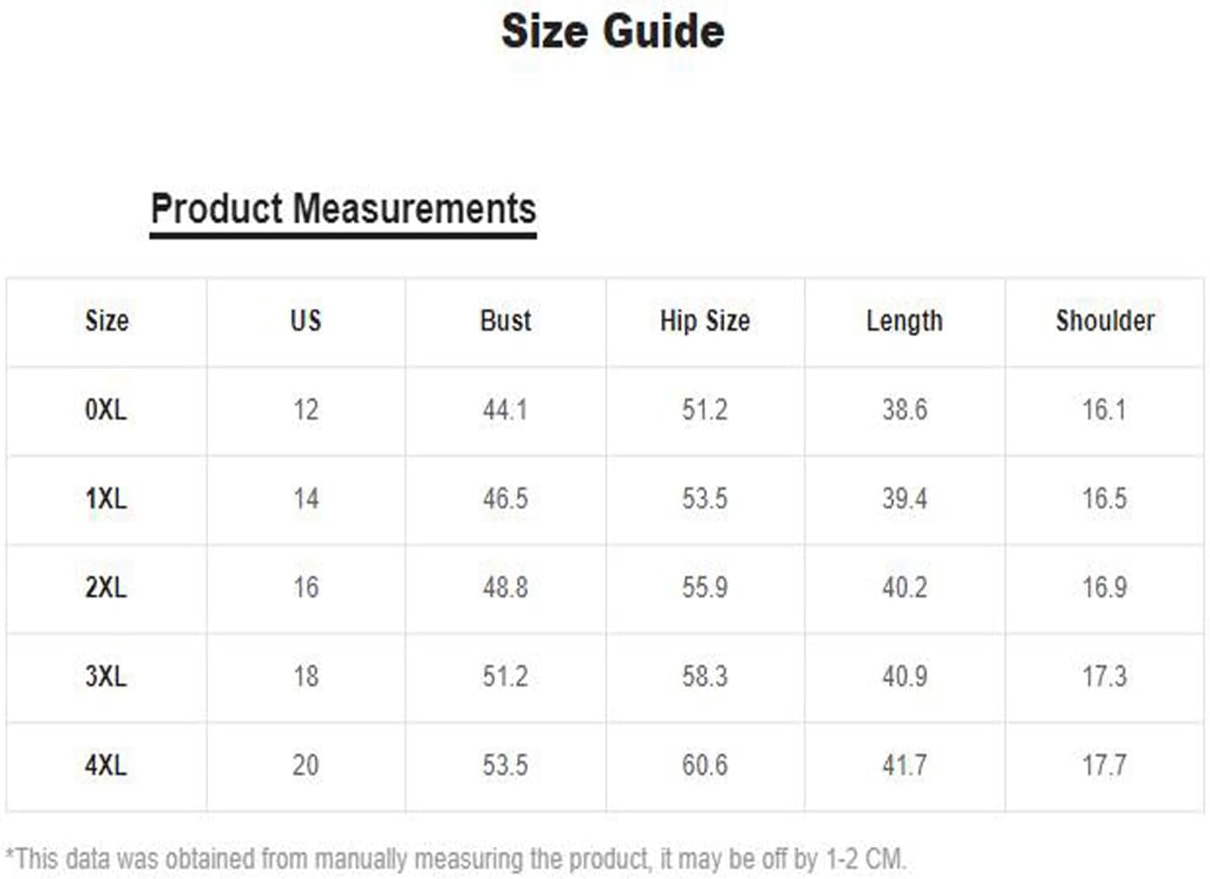Select the 4XL size row label
Screen dimensions: 1210x879
tap(106, 765)
